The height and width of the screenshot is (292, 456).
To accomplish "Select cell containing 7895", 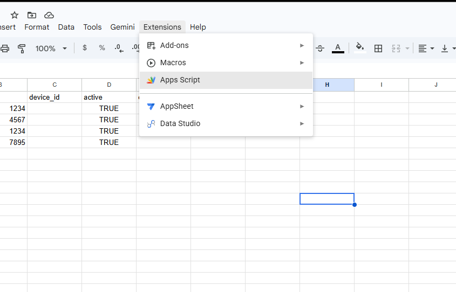I will [13, 142].
